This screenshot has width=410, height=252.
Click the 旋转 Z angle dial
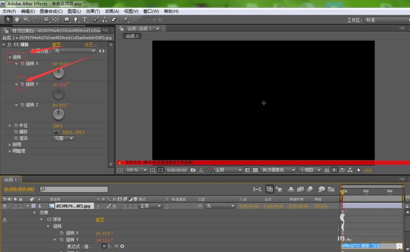[x=59, y=115]
